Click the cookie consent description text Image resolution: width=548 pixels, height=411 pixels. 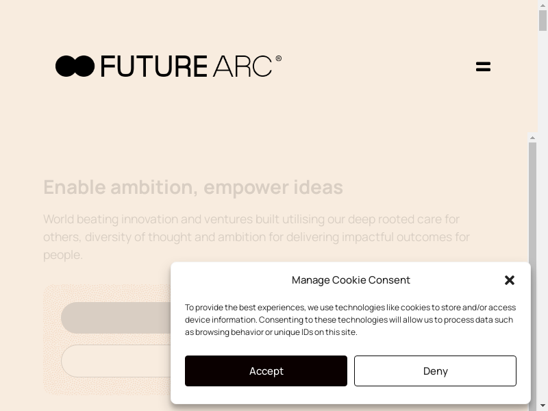[x=350, y=320]
